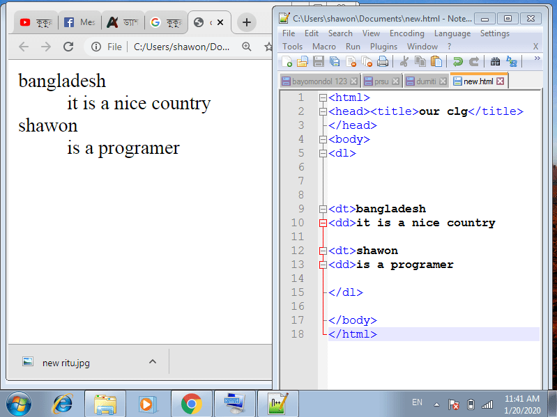
Task: Click the Save All toolbar icon
Action: (x=334, y=61)
